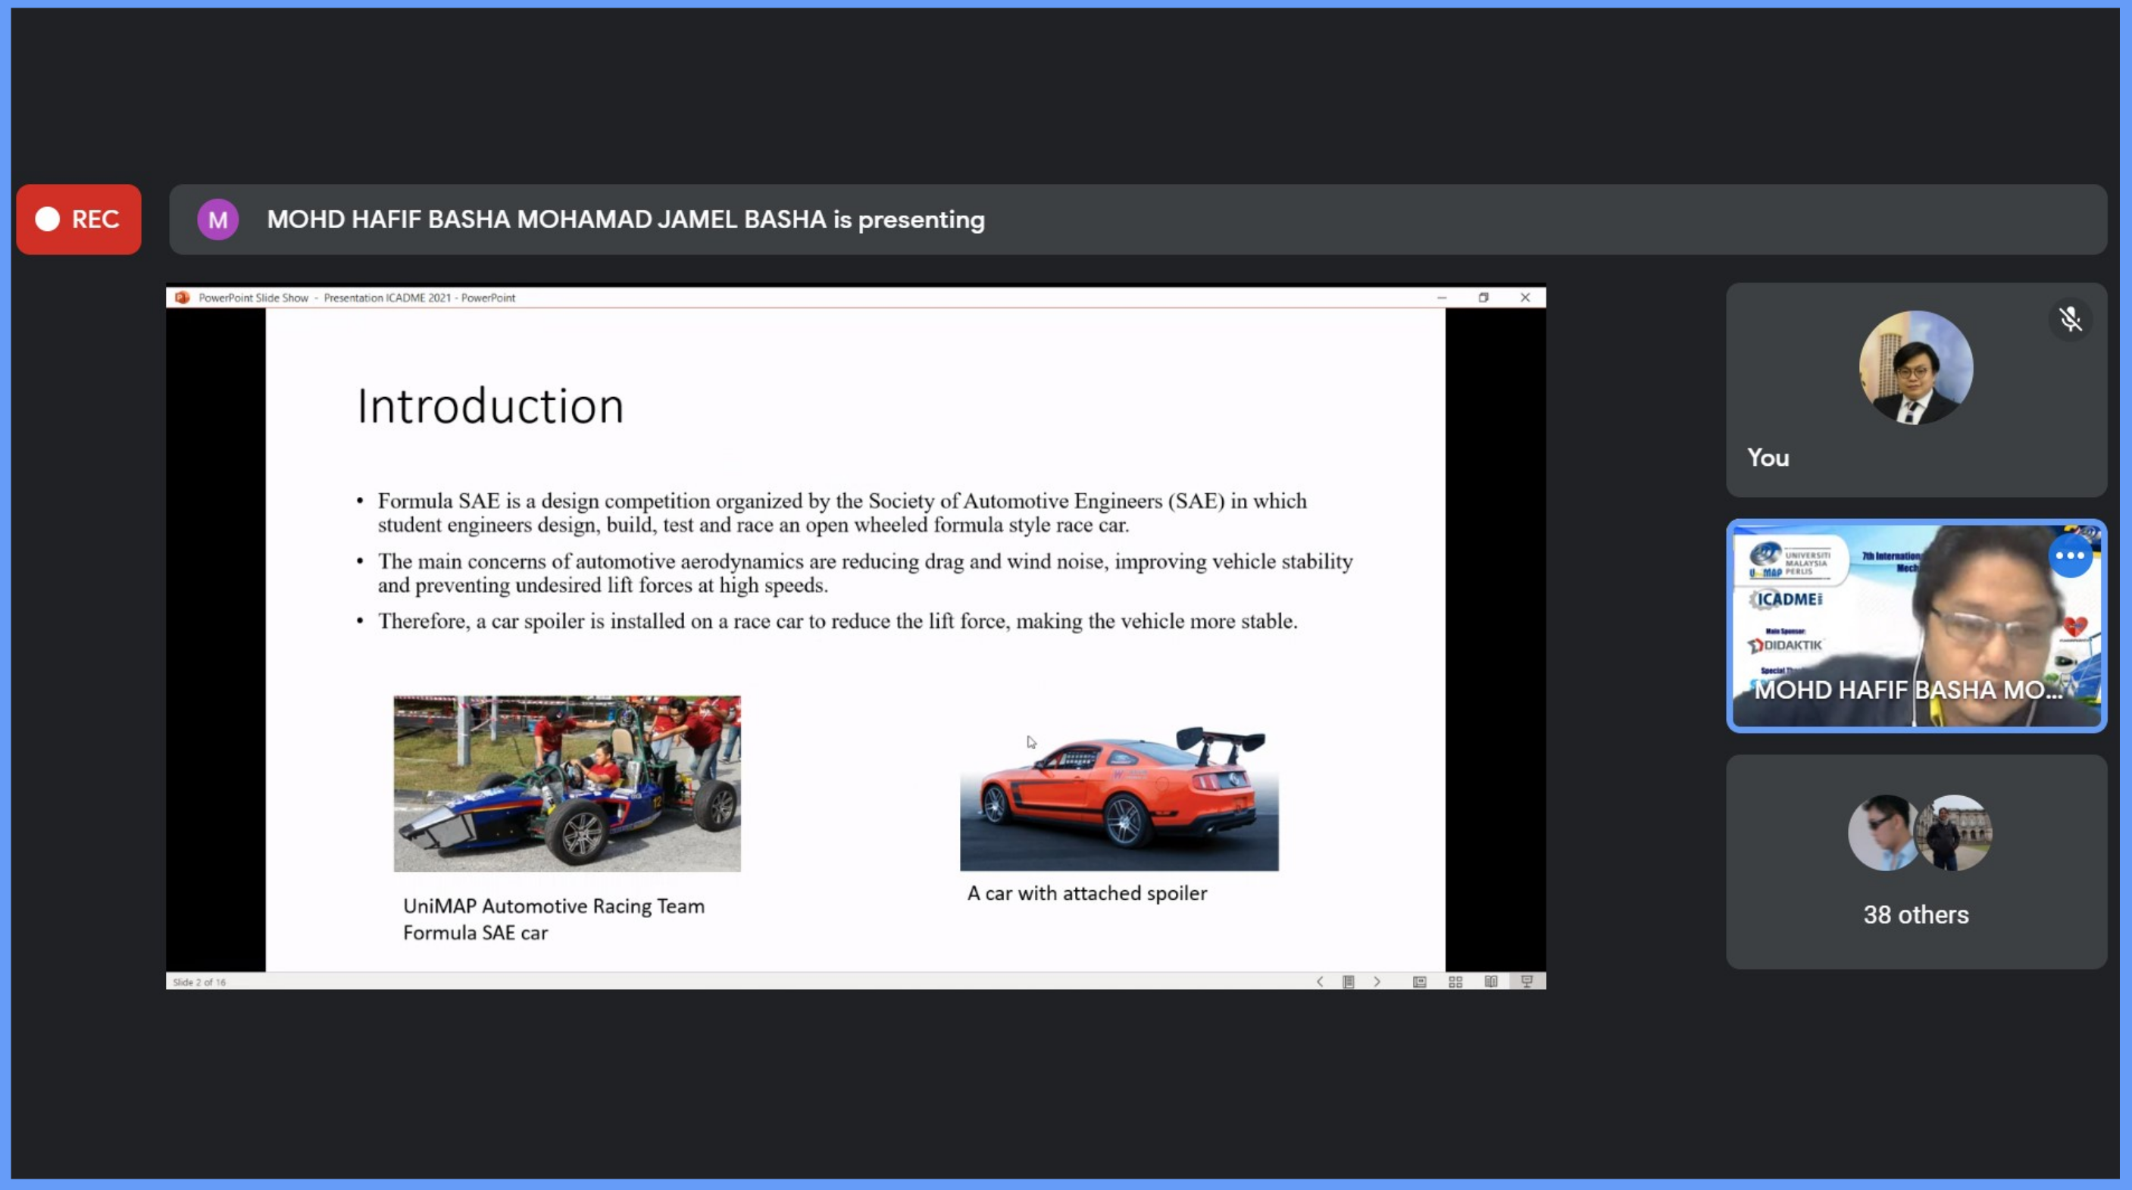Open Slide Sorter view icon
The image size is (2132, 1190).
(x=1456, y=982)
